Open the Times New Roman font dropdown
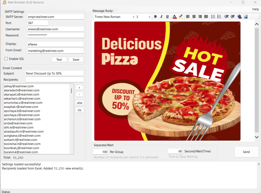This screenshot has height=193, width=261. click(x=134, y=17)
